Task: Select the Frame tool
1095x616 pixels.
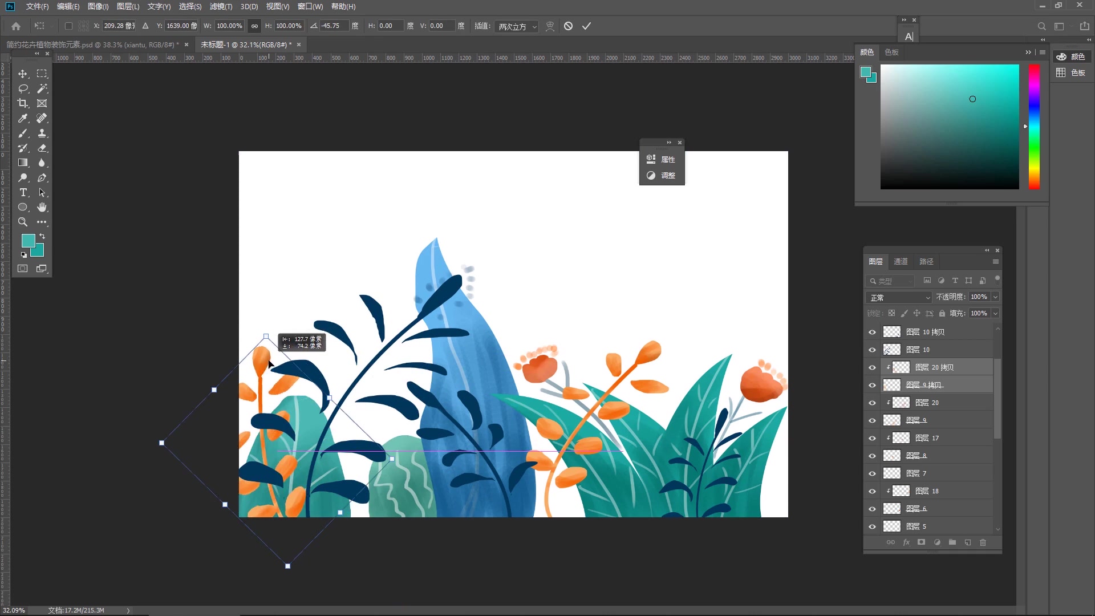Action: (x=42, y=103)
